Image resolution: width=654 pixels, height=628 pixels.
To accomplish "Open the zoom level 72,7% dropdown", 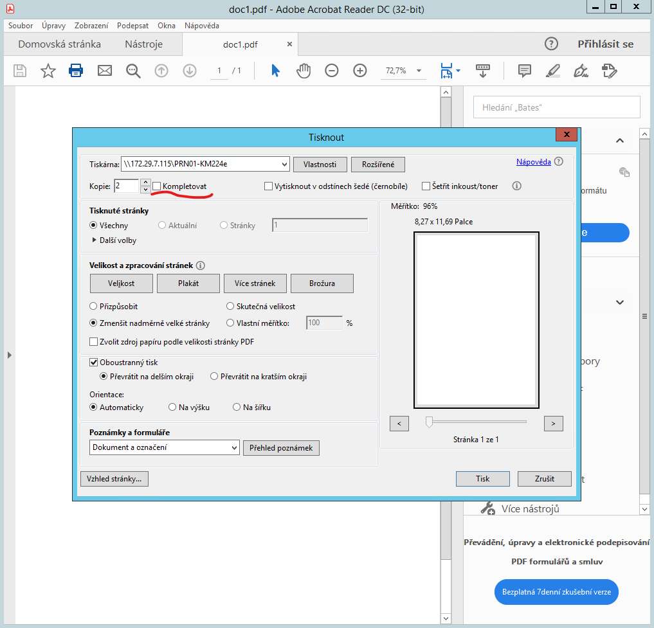I will pos(419,71).
